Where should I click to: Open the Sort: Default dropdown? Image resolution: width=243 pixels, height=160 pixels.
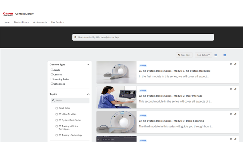point(203,55)
